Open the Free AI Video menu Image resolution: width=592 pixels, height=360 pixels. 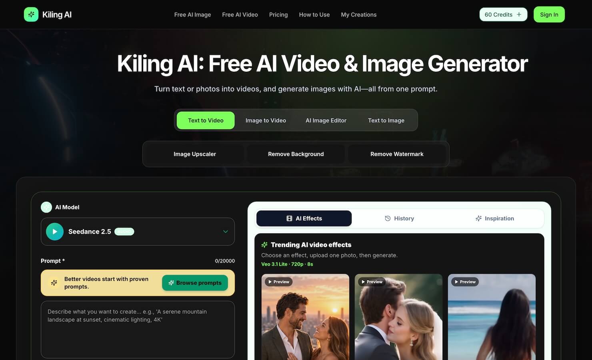click(240, 15)
